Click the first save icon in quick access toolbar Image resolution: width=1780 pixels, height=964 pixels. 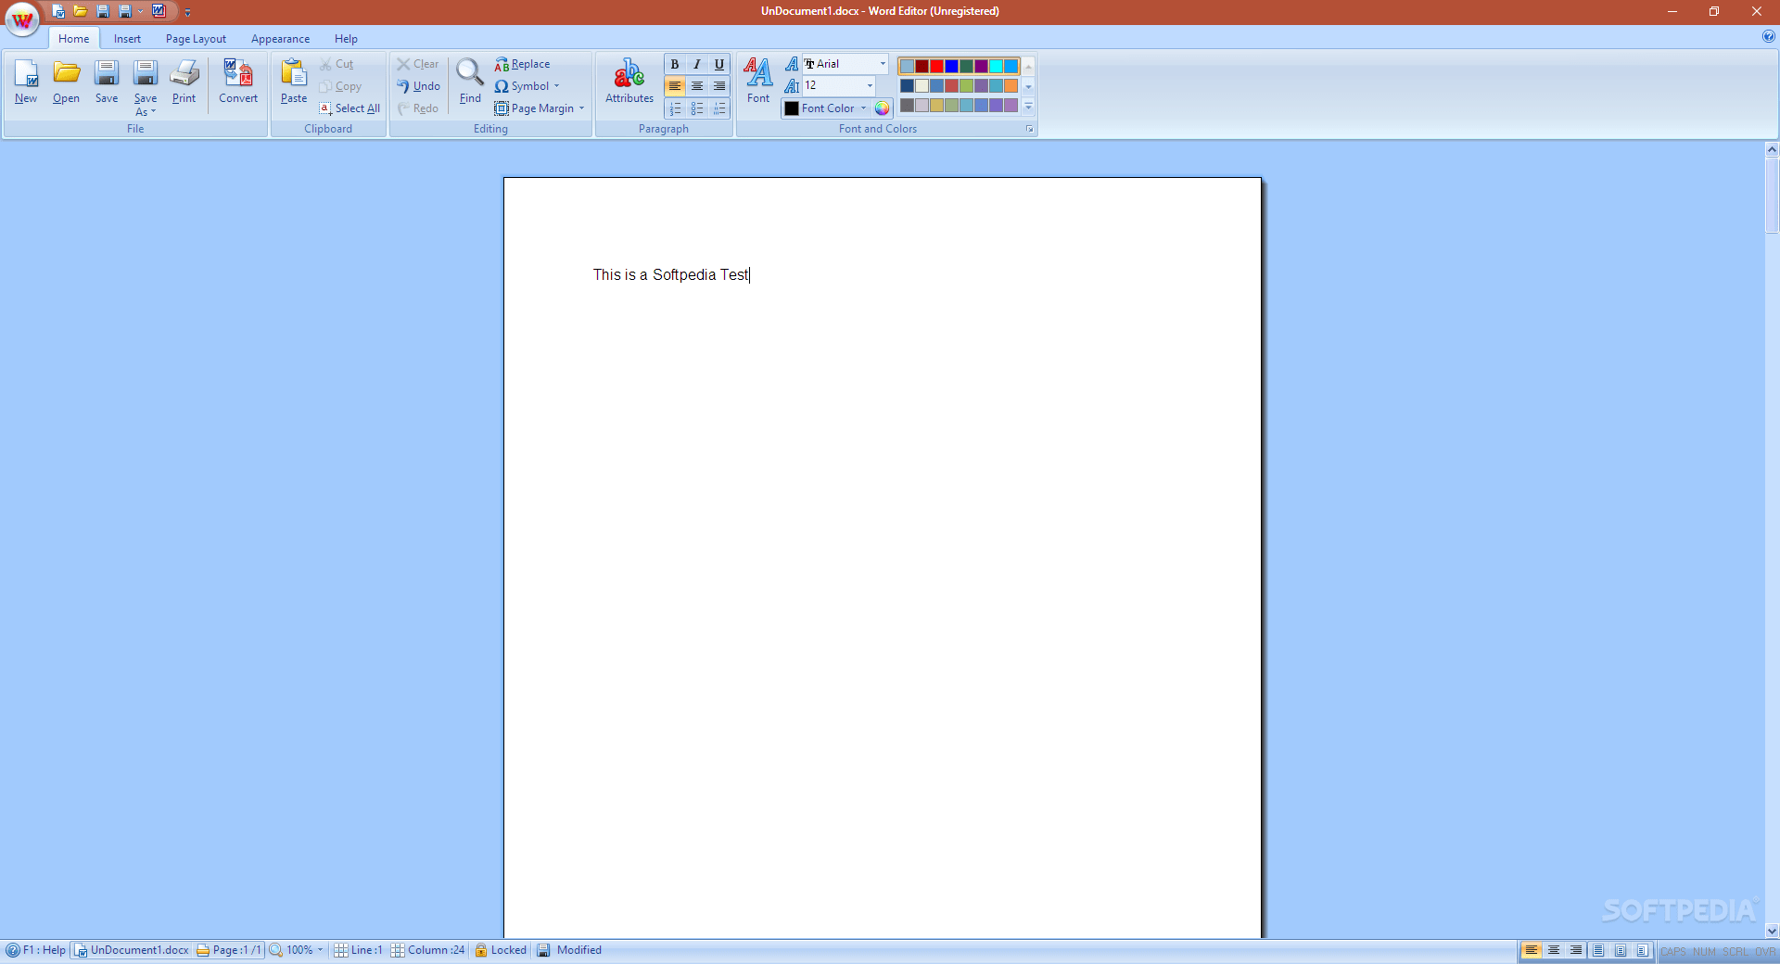click(103, 11)
